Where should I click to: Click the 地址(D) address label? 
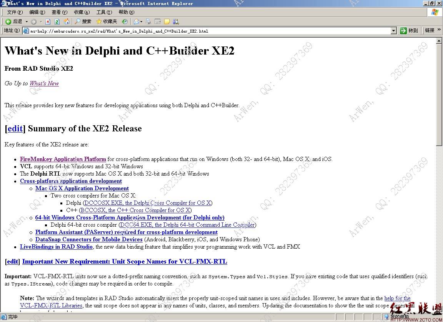pos(12,30)
